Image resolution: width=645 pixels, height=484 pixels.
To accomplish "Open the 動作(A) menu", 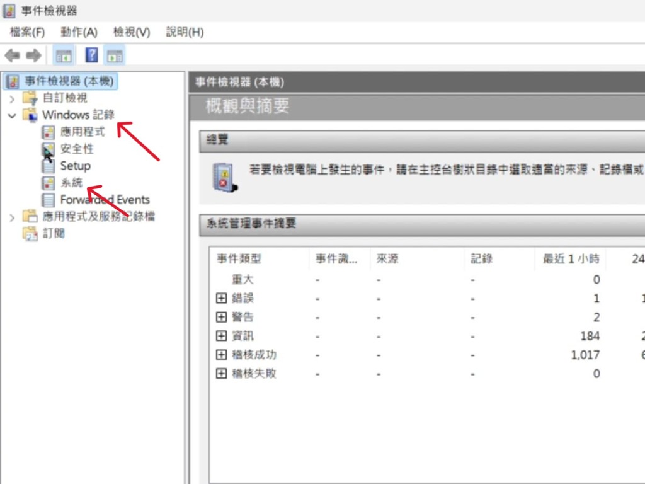I will 79,32.
